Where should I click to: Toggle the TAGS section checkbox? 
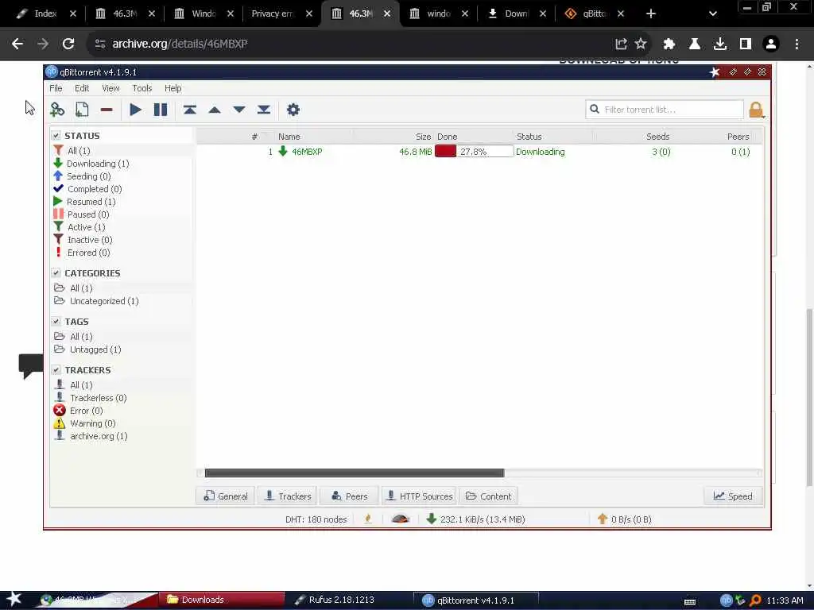point(56,322)
